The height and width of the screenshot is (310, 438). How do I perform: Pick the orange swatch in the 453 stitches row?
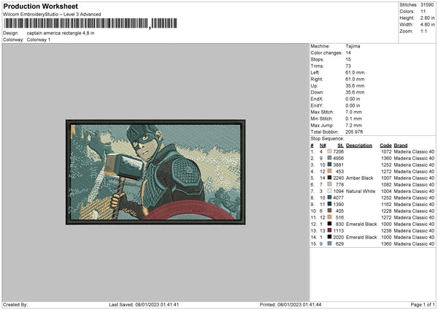(329, 171)
